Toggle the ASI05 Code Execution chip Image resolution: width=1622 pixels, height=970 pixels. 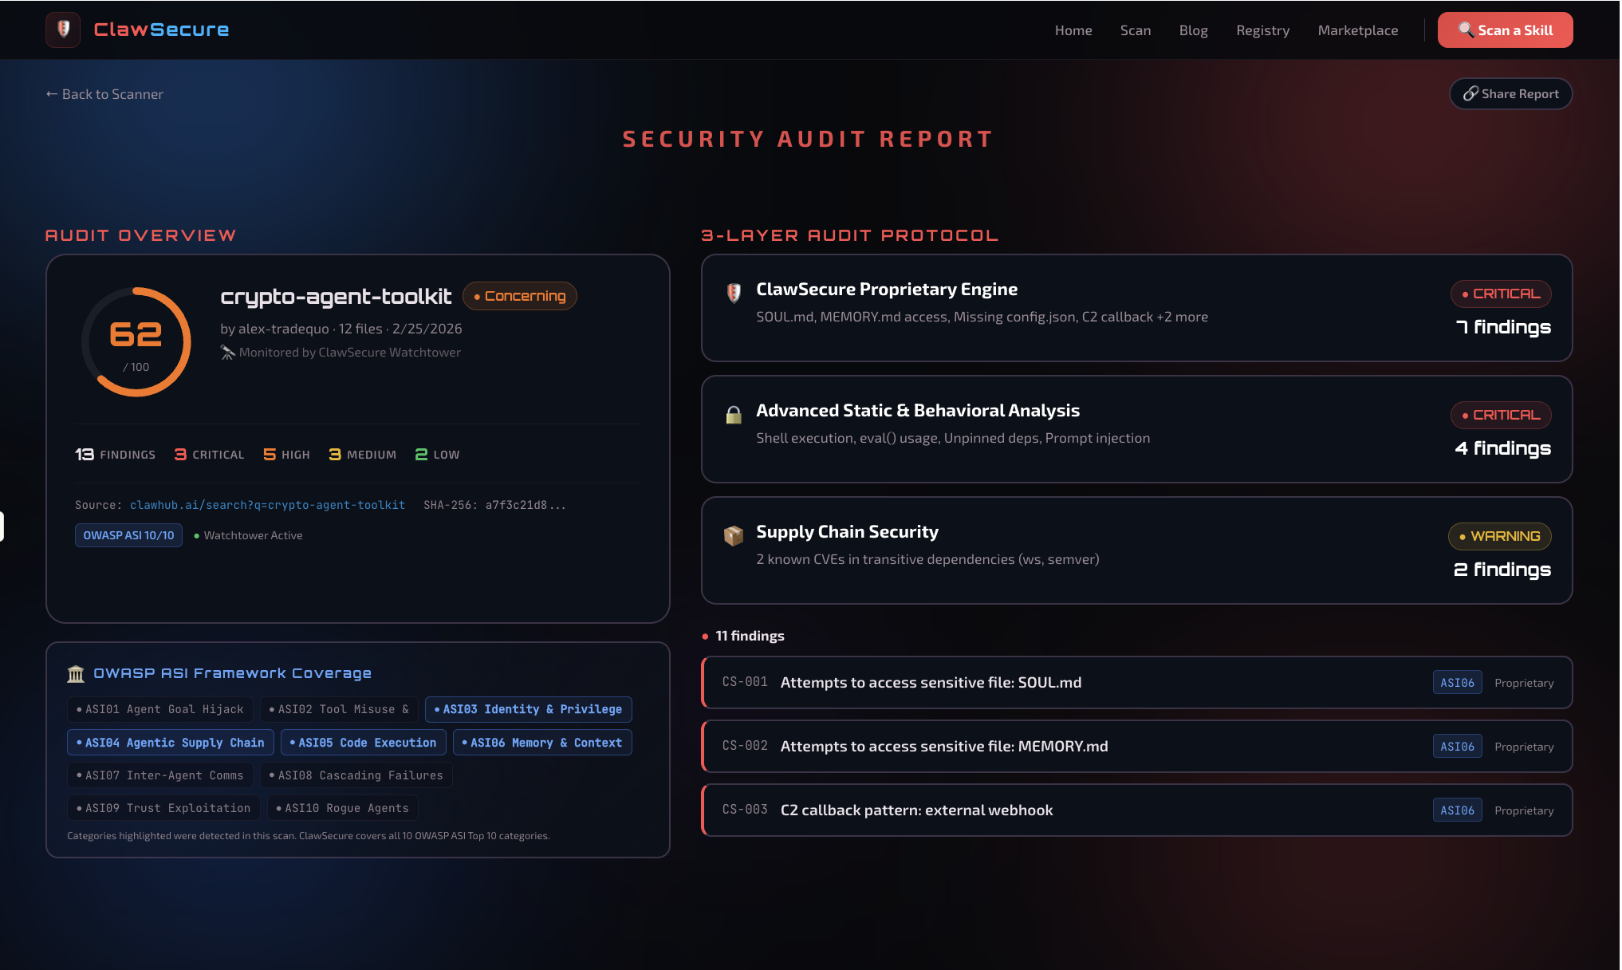[x=363, y=743]
